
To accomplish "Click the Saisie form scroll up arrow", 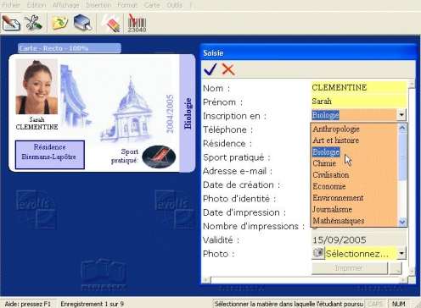I will pyautogui.click(x=412, y=84).
